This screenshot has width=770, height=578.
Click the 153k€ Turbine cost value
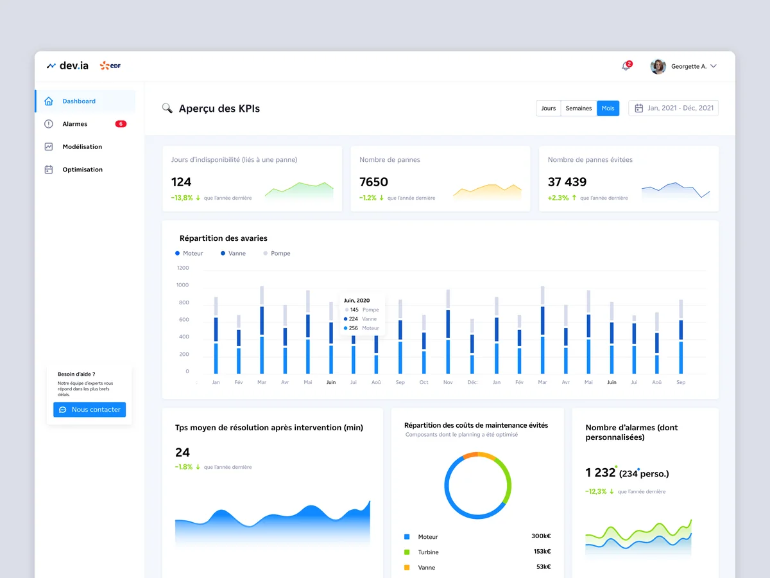tap(542, 552)
